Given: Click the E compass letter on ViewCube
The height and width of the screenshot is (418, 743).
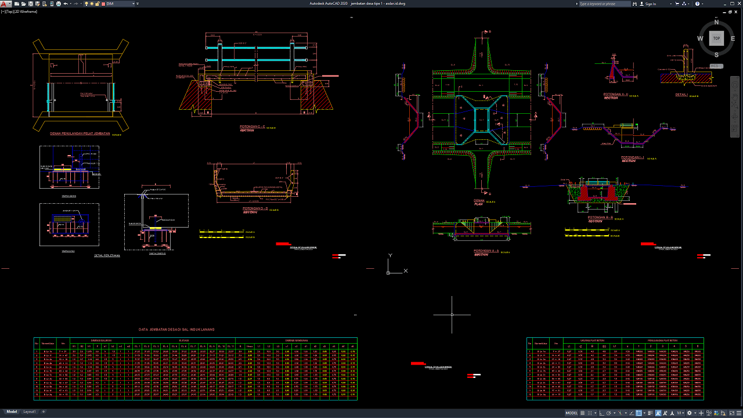Looking at the screenshot, I should pos(733,39).
